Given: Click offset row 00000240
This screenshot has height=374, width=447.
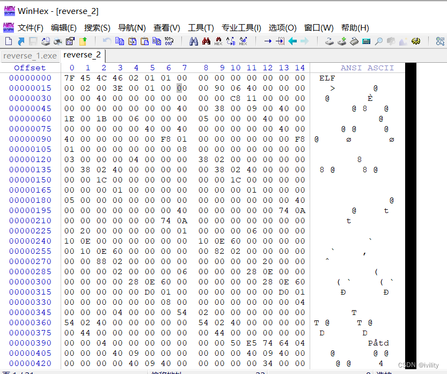Looking at the screenshot, I should click(x=30, y=241).
